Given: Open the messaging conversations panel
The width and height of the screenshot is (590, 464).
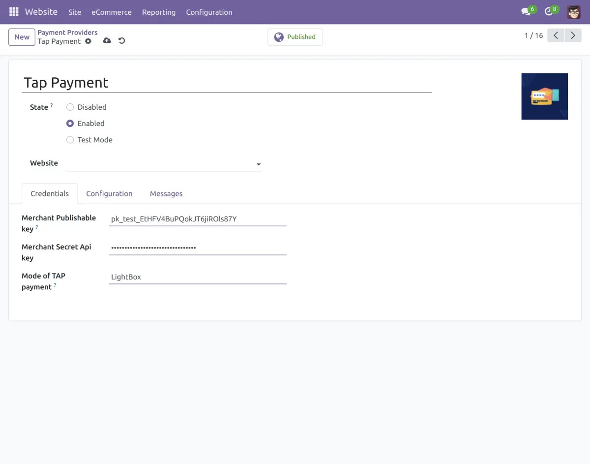Looking at the screenshot, I should pos(524,11).
